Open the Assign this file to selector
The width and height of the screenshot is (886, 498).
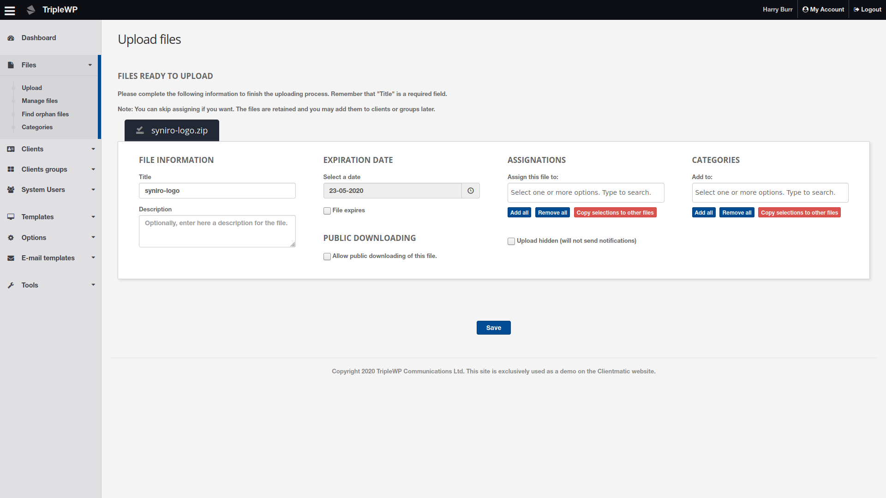(x=586, y=192)
